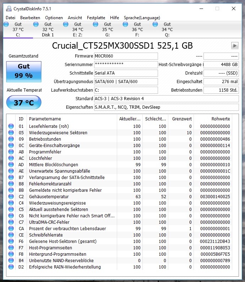
Task: Click the Eigenschaften field with S.M.A.R.T.
Action: point(167,107)
